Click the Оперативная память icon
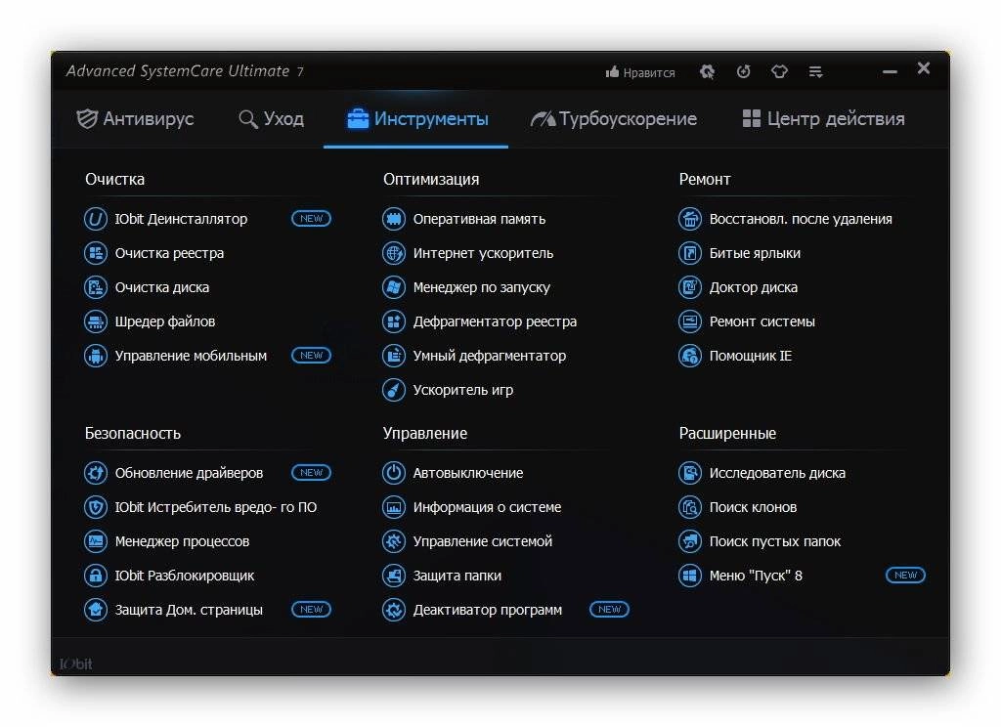Screen dimensions: 1001x727 (394, 219)
